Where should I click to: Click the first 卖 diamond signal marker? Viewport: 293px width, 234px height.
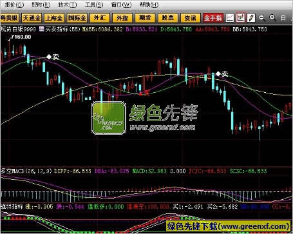pyautogui.click(x=49, y=57)
